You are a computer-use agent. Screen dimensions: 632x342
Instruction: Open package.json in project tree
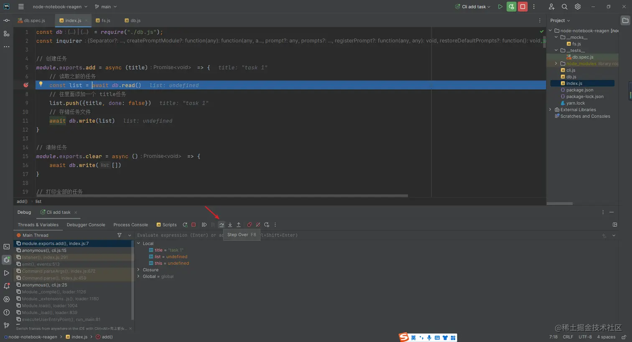point(580,90)
